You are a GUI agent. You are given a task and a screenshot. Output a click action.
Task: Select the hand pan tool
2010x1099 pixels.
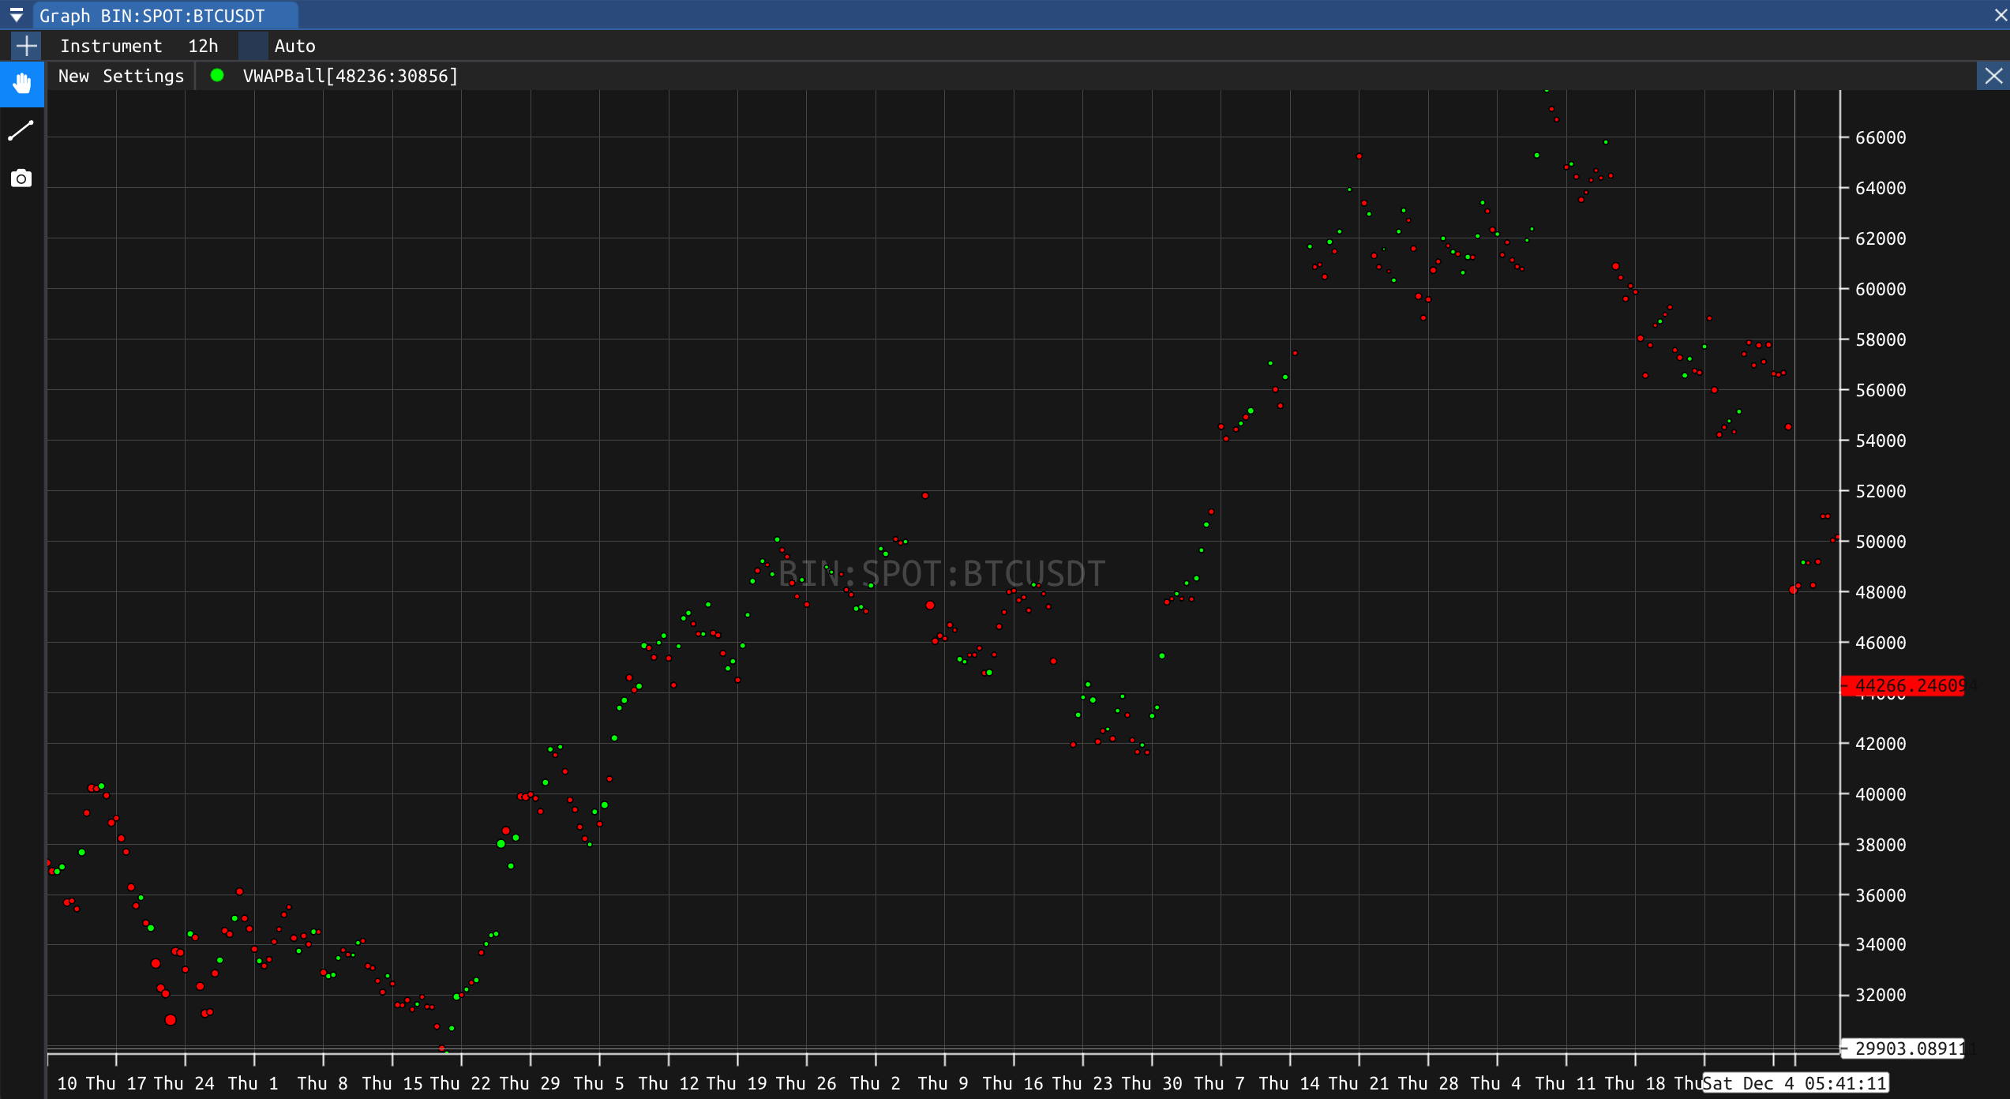22,83
